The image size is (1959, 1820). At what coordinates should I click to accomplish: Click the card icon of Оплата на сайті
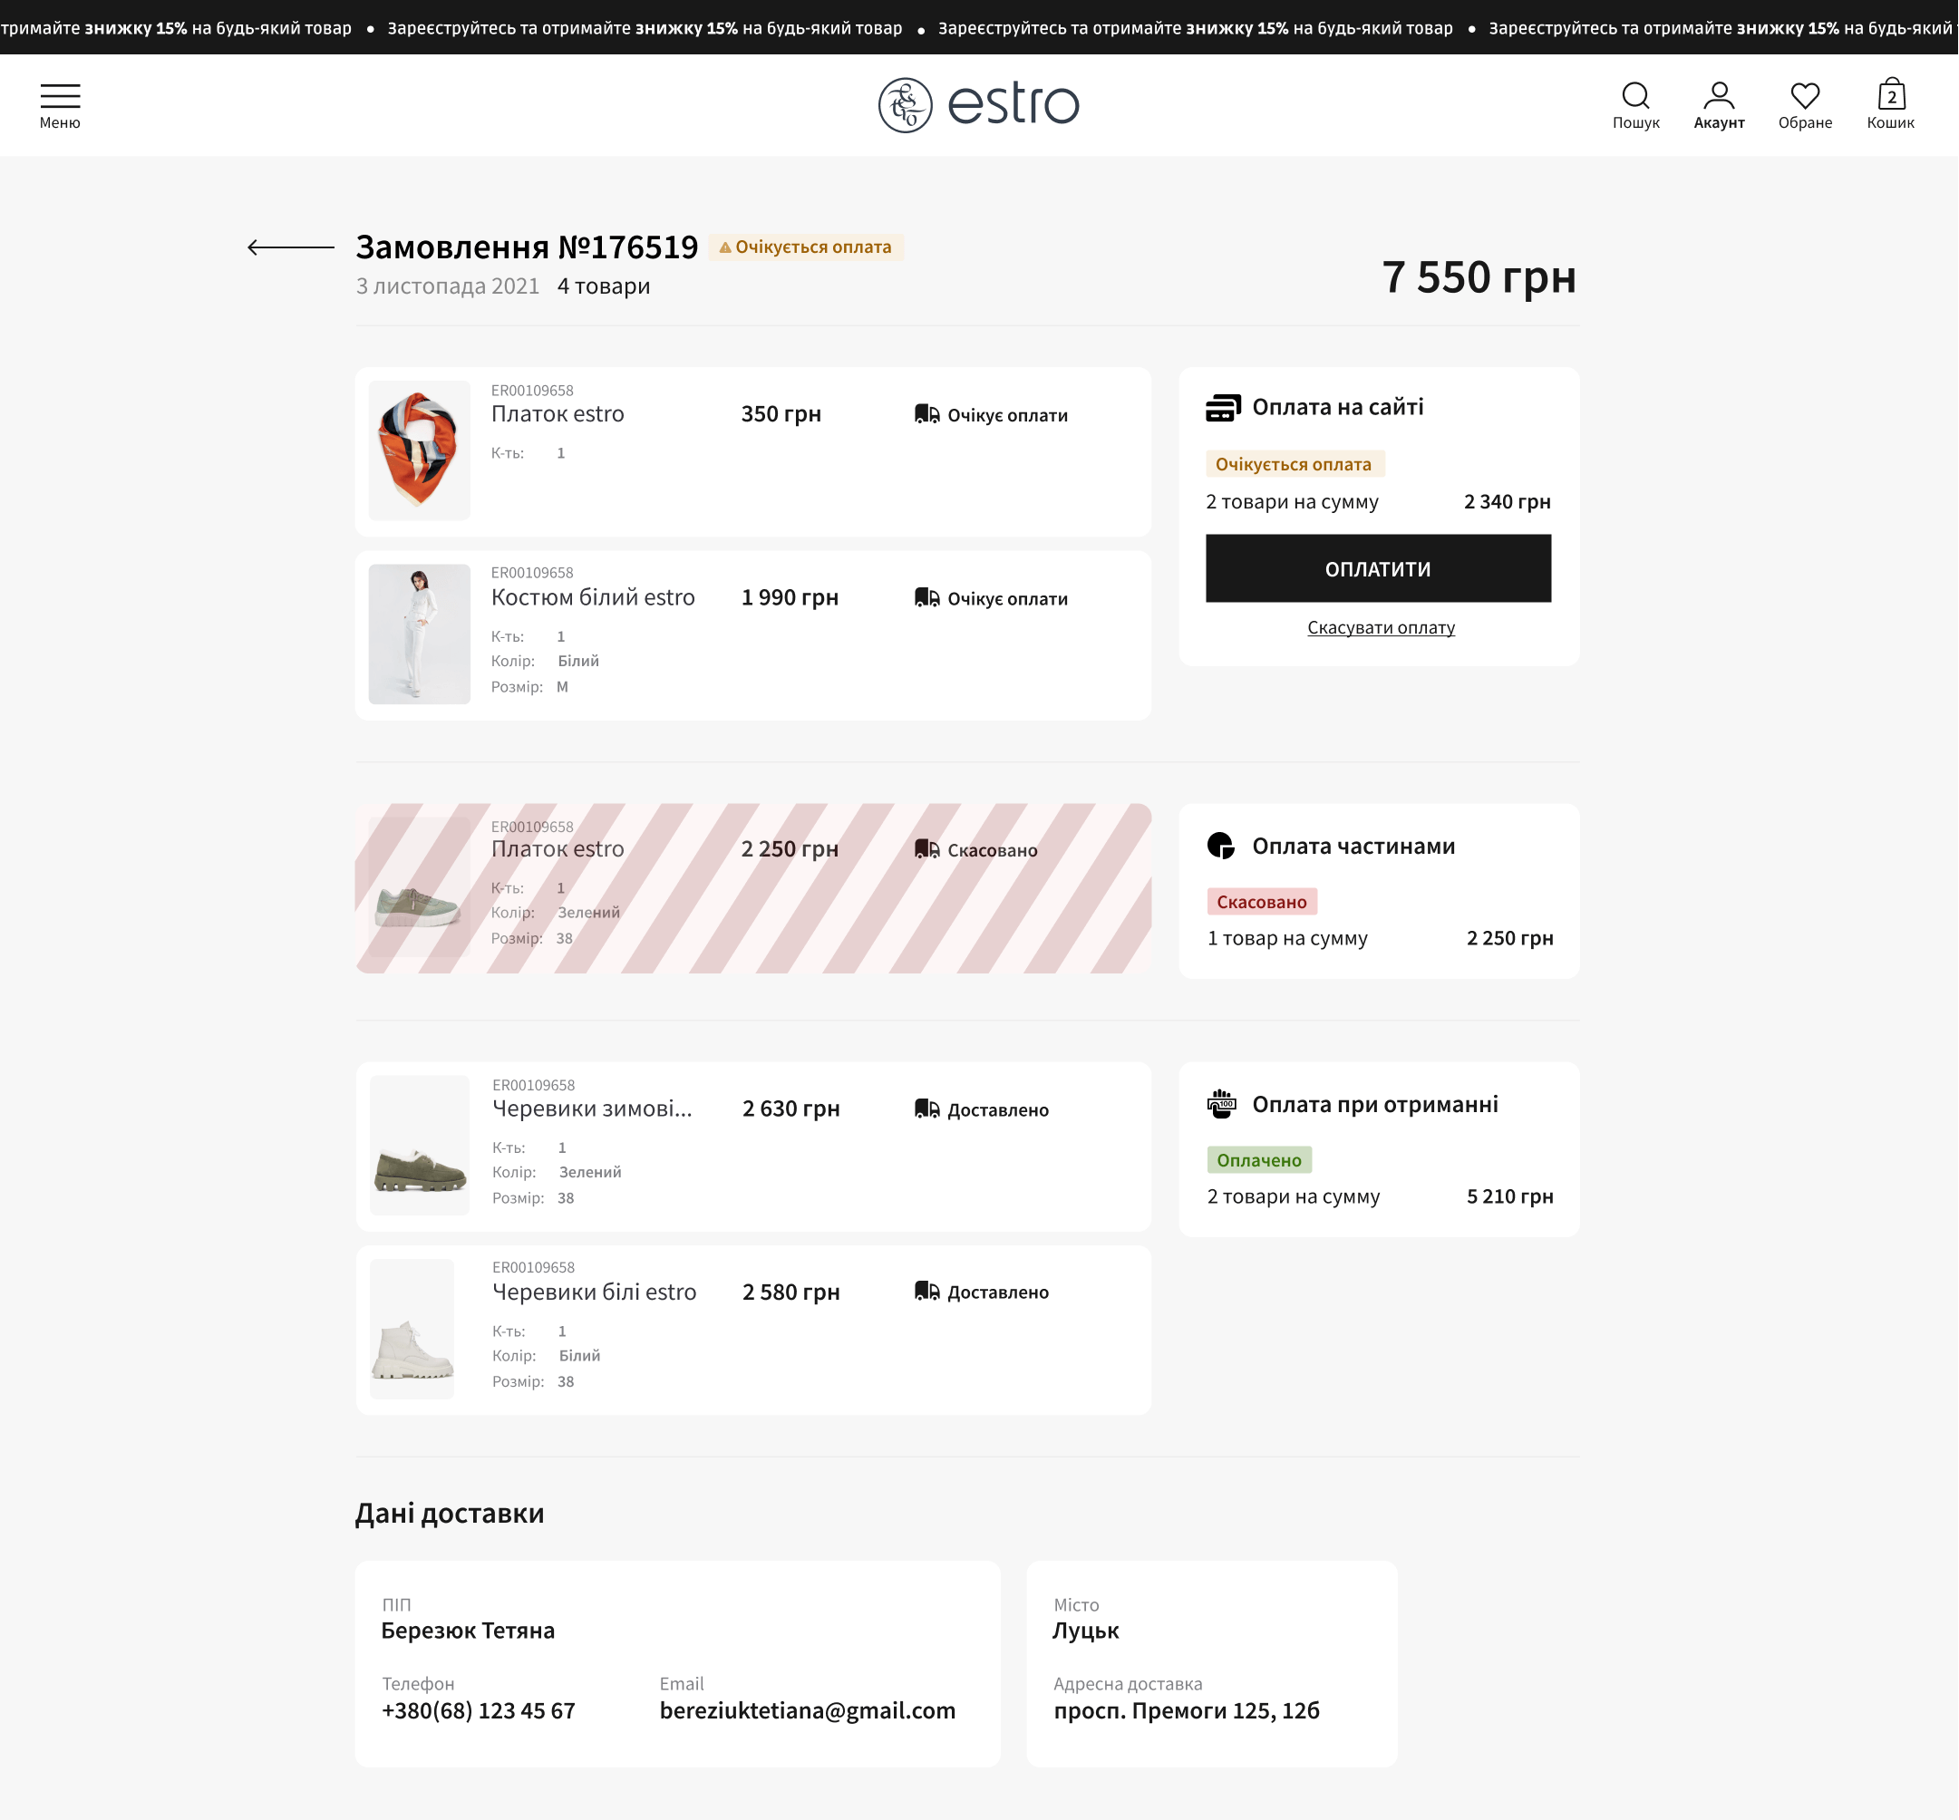(1222, 408)
